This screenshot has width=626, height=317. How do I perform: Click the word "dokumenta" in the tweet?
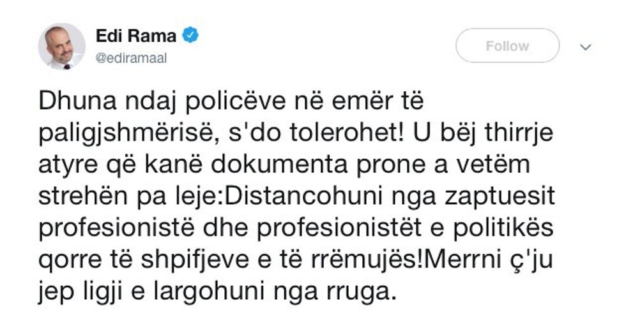point(279,165)
